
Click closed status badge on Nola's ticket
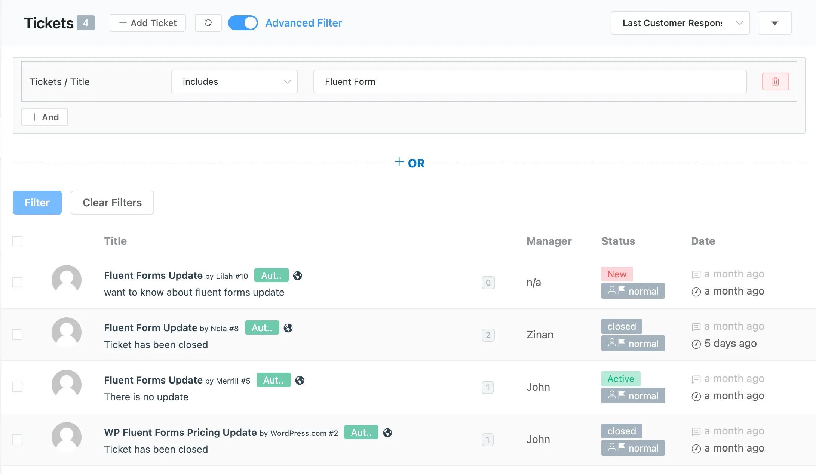[x=622, y=326]
